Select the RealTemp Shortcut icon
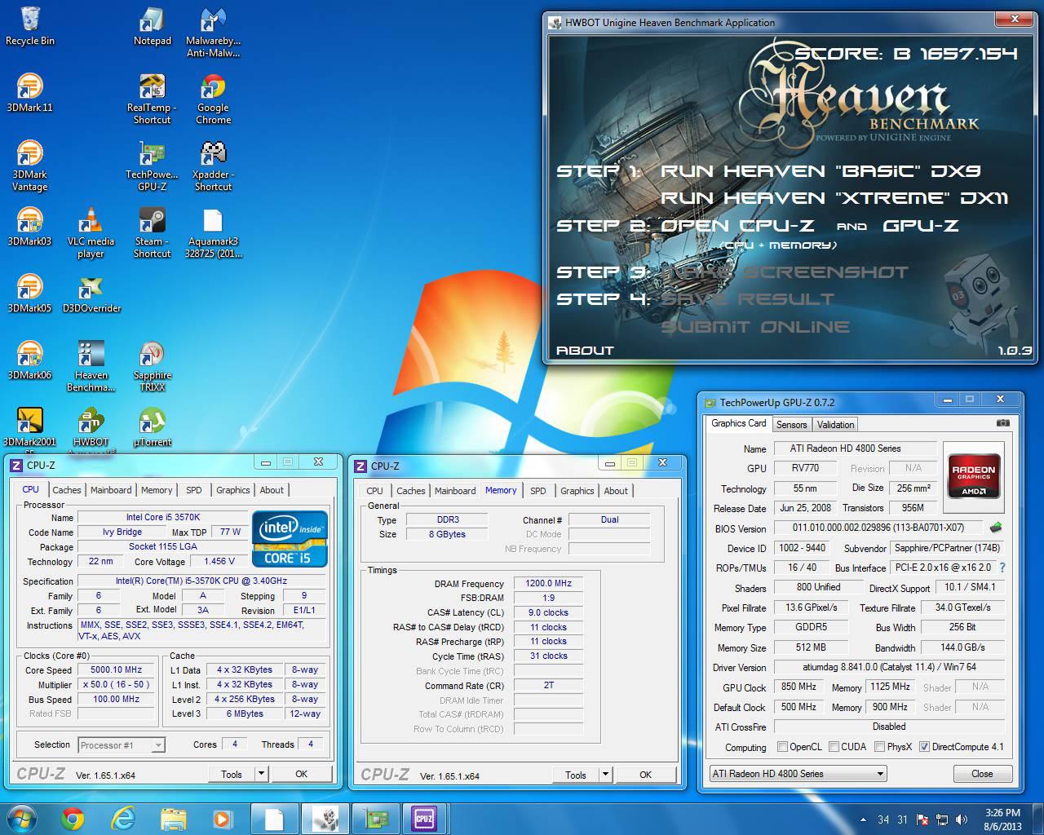Image resolution: width=1044 pixels, height=835 pixels. (x=153, y=99)
